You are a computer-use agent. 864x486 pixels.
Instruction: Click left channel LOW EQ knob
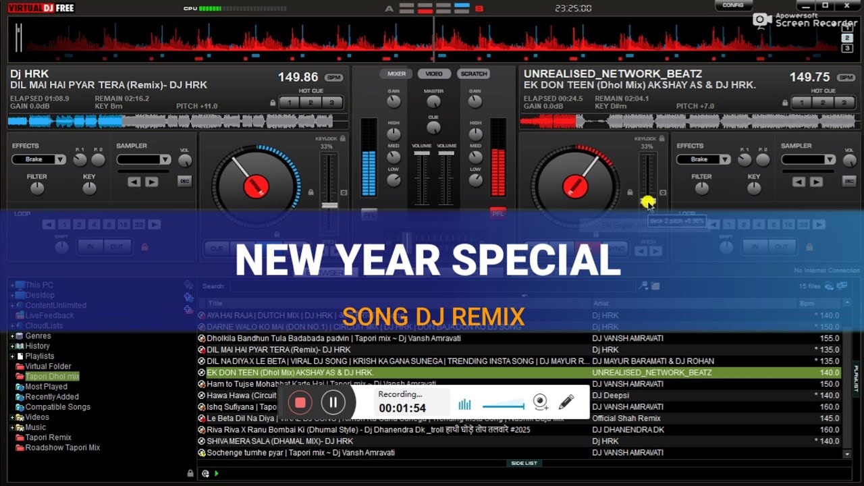point(394,180)
